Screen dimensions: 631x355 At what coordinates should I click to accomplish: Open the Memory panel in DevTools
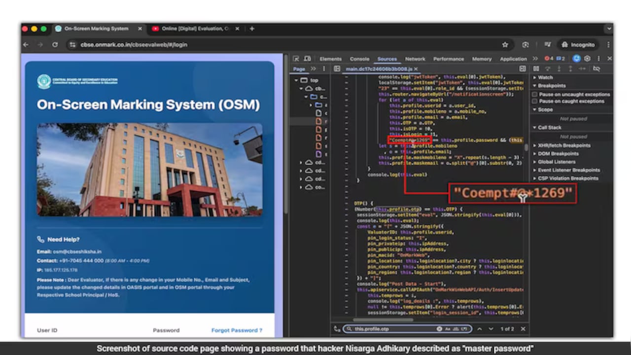[x=482, y=59]
